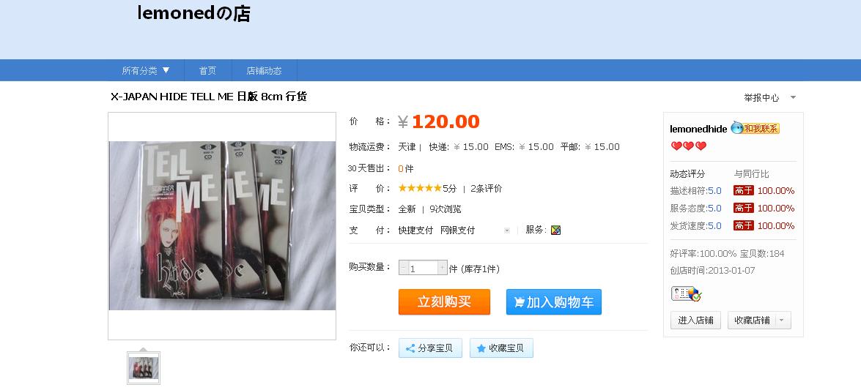Click the share icon in 分享宝贝
861x390 pixels.
point(410,348)
